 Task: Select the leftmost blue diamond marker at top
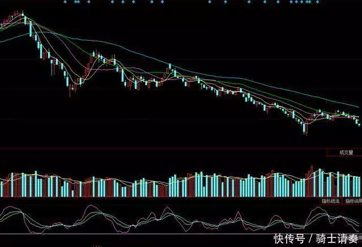point(65,2)
